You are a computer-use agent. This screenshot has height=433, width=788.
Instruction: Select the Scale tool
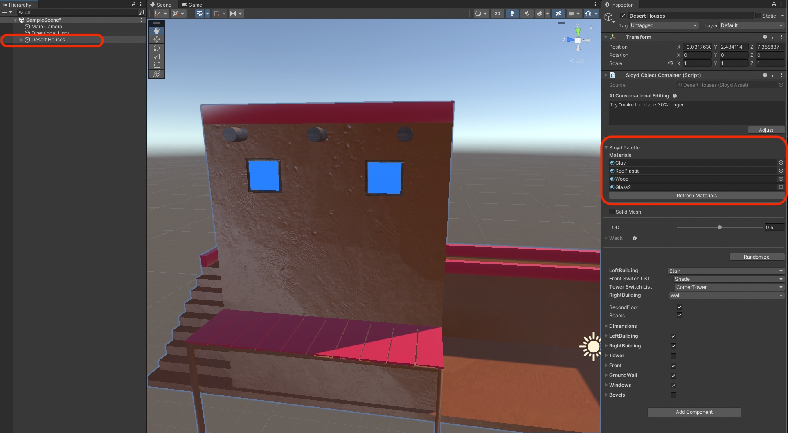click(x=156, y=56)
